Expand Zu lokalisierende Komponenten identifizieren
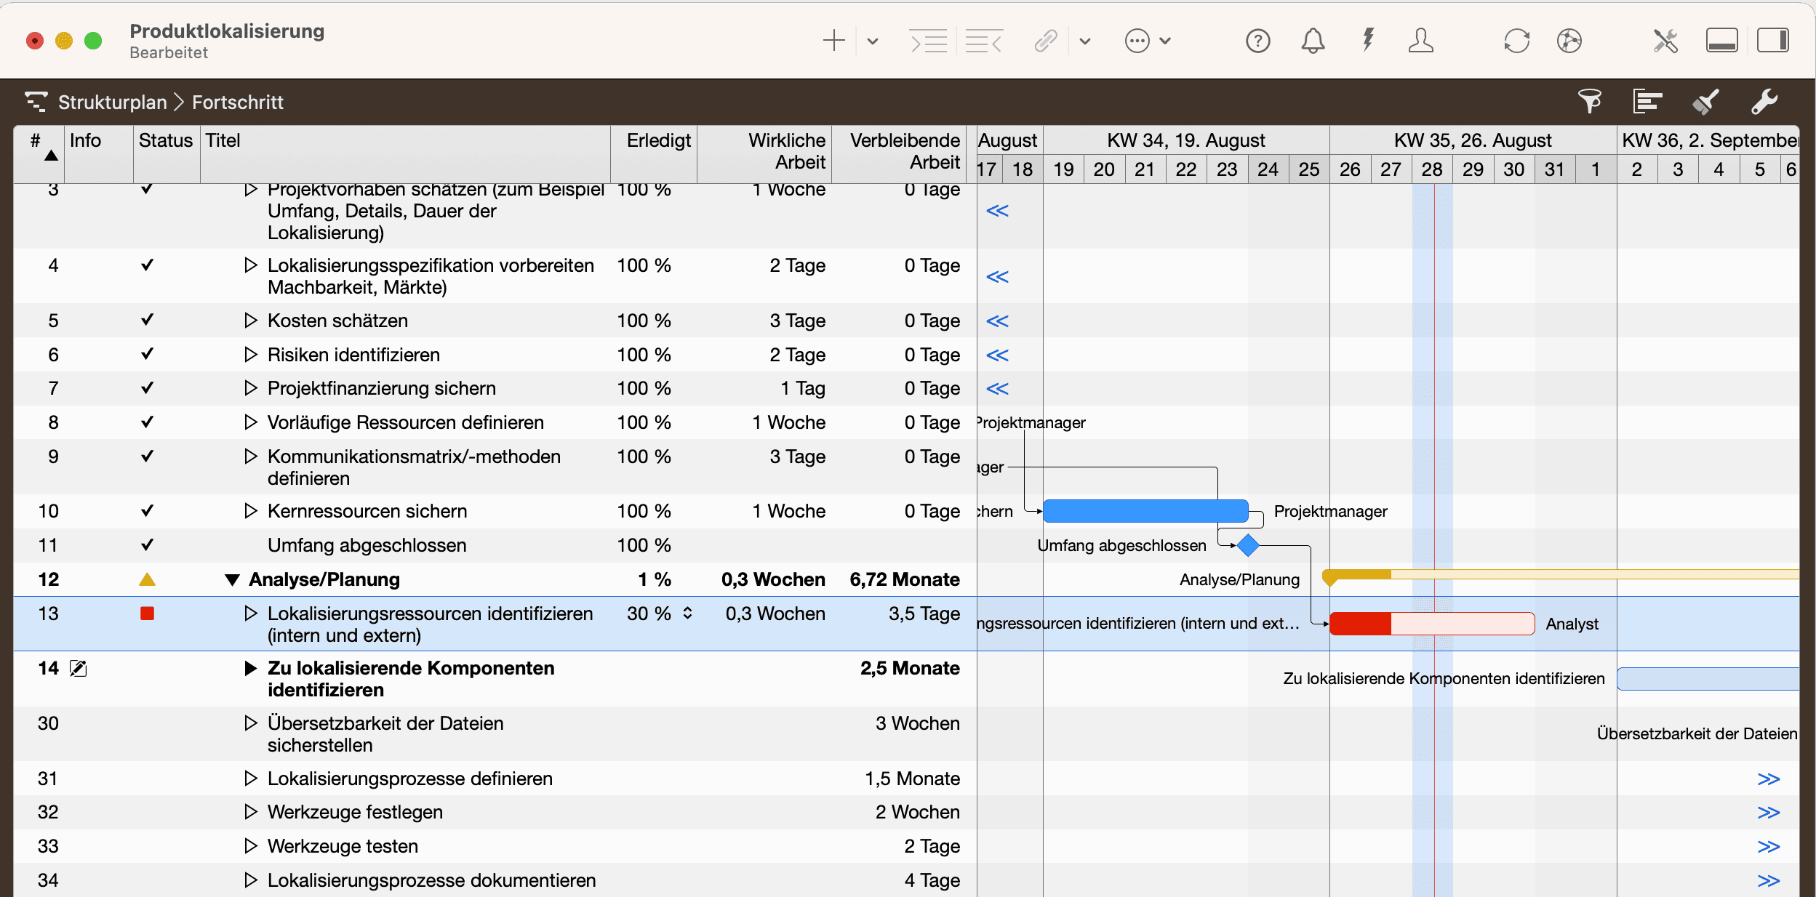The image size is (1816, 897). click(251, 668)
